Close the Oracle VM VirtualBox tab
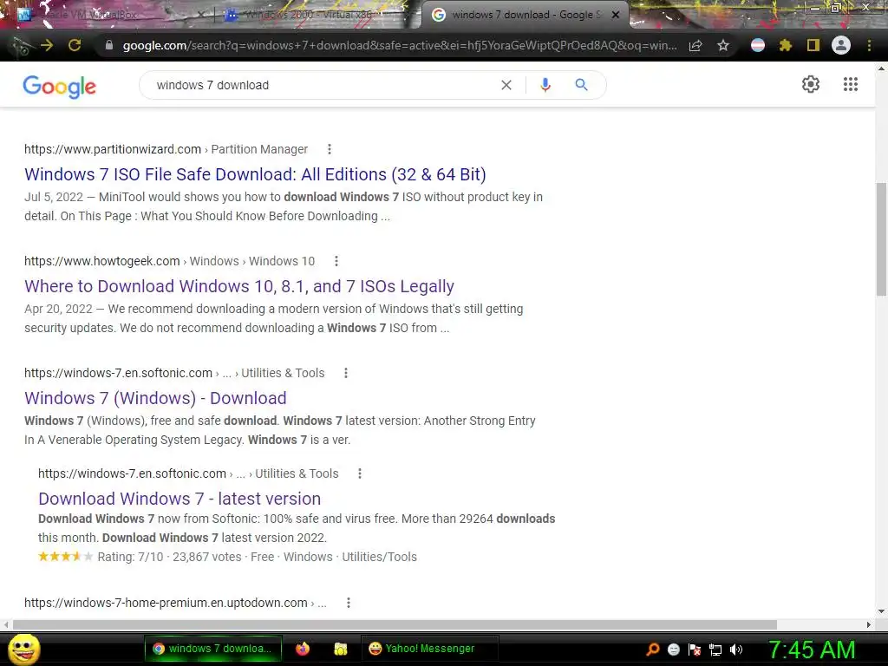Viewport: 888px width, 666px height. (200, 15)
